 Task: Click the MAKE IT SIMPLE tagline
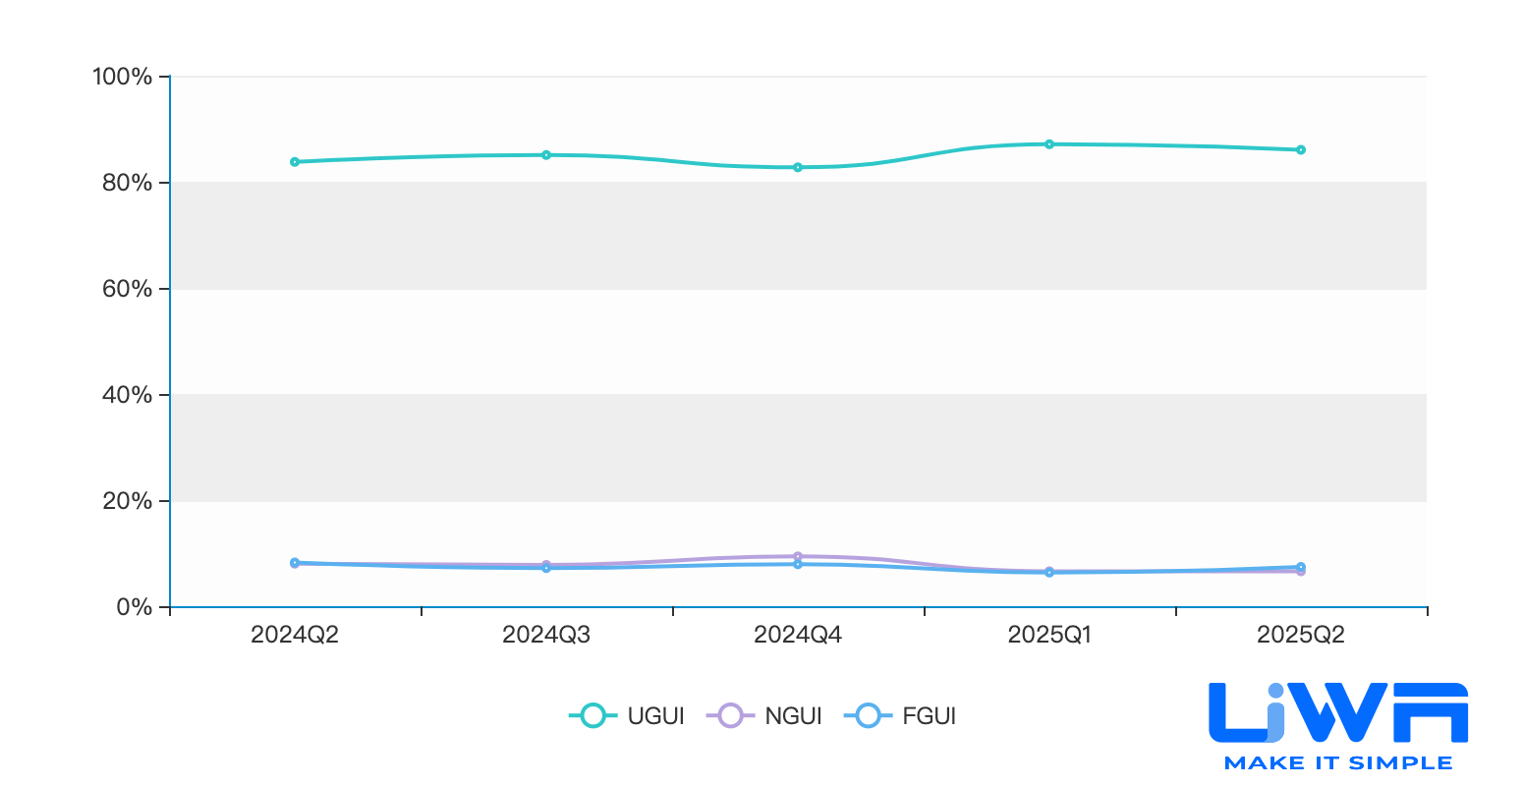[1338, 762]
